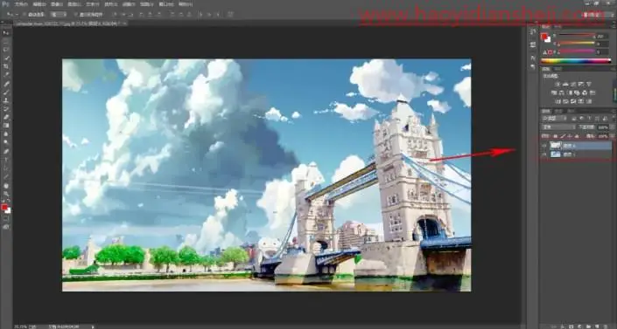Select the Lasso tool
The height and width of the screenshot is (329, 617).
[6, 50]
